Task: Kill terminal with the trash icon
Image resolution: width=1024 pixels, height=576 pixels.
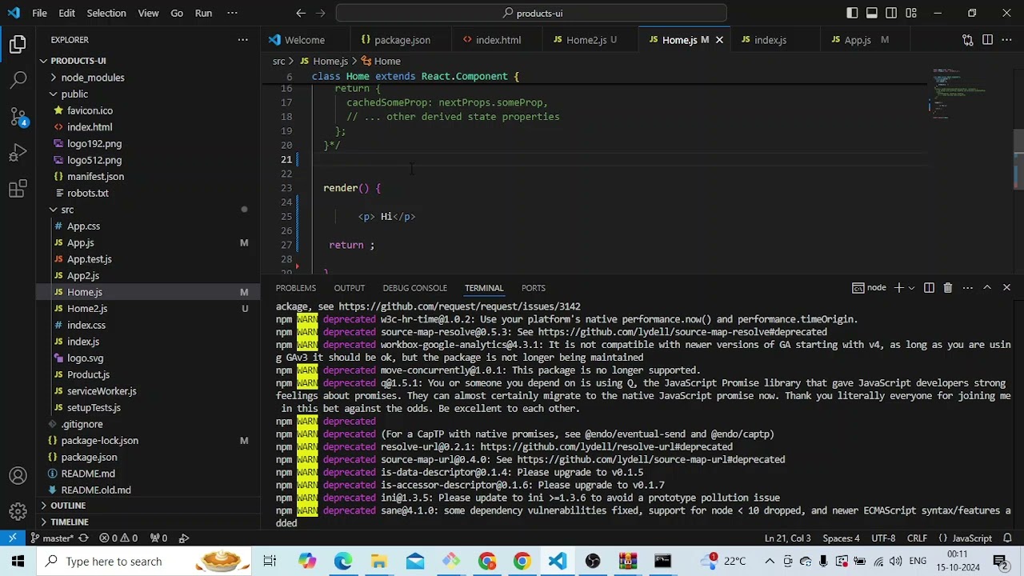Action: point(947,288)
